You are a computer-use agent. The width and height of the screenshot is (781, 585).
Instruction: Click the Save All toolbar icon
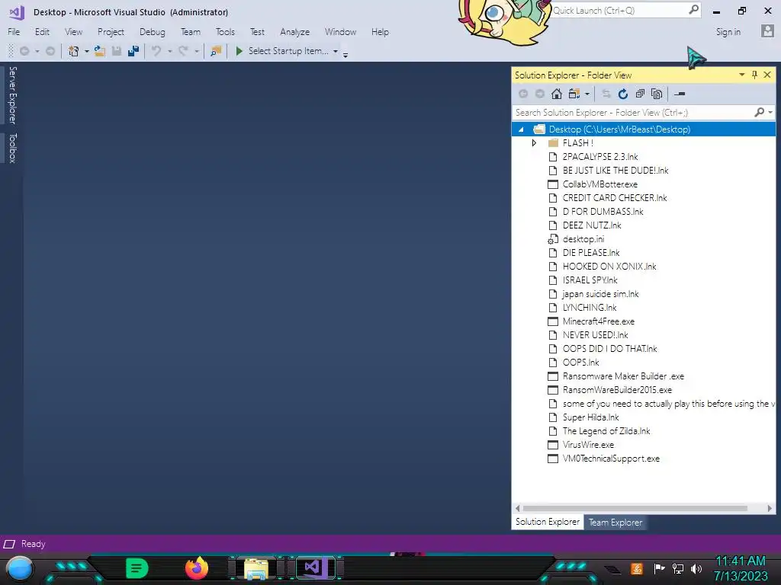coord(133,51)
